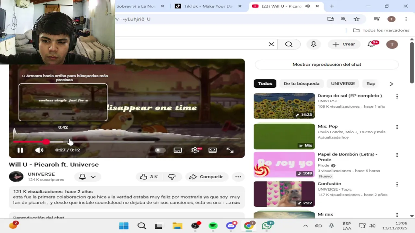
Task: Click the red playhead on progress bar
Action: point(46,141)
